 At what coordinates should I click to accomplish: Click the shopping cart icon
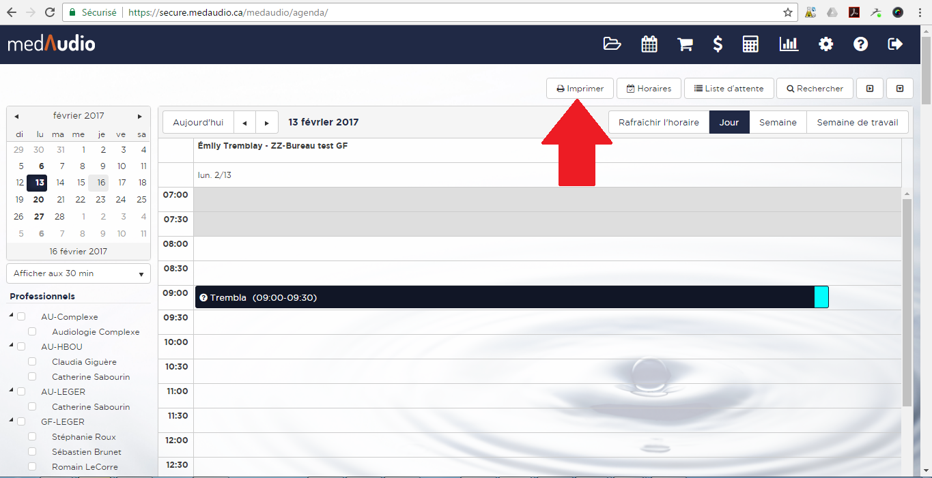tap(685, 44)
